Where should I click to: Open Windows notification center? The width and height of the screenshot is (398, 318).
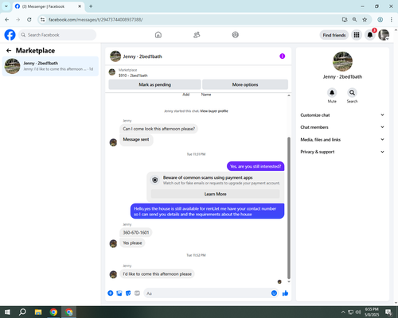pos(388,312)
